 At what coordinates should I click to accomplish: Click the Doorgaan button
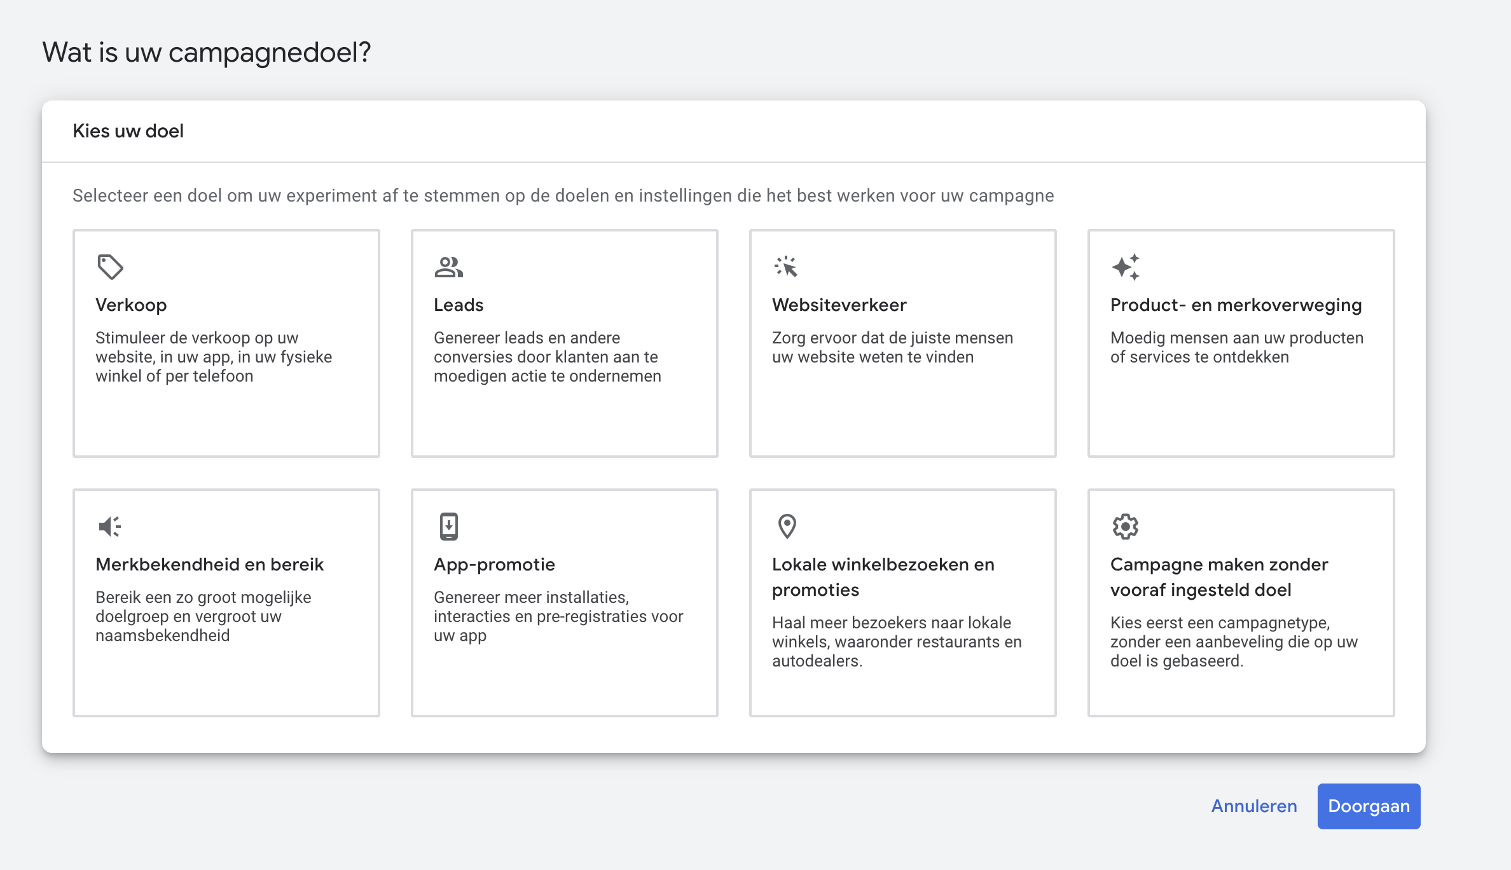1369,806
